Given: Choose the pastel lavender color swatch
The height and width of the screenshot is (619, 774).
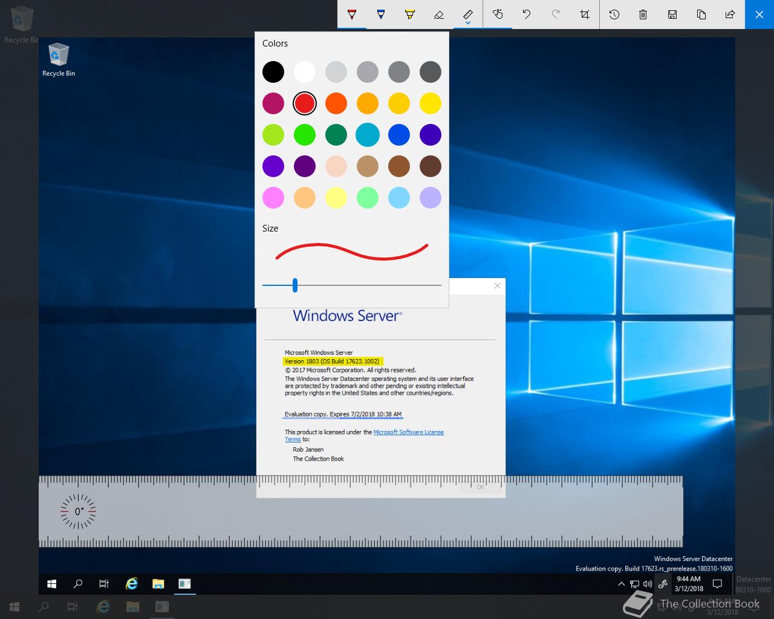Looking at the screenshot, I should pyautogui.click(x=431, y=198).
